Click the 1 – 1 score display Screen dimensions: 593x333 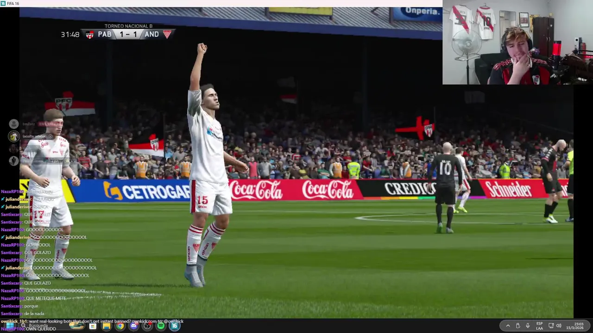click(x=128, y=34)
